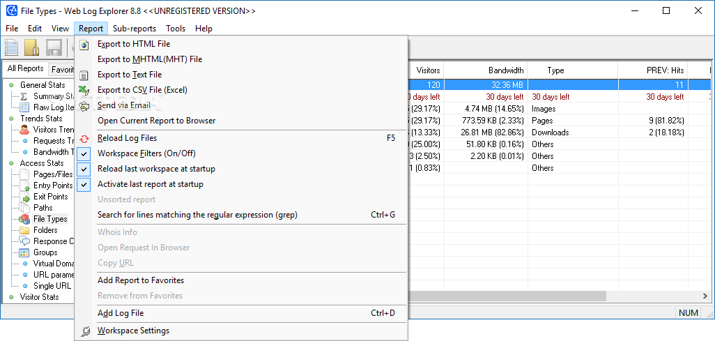The width and height of the screenshot is (715, 341).
Task: Click the new document toolbar icon
Action: (x=11, y=48)
